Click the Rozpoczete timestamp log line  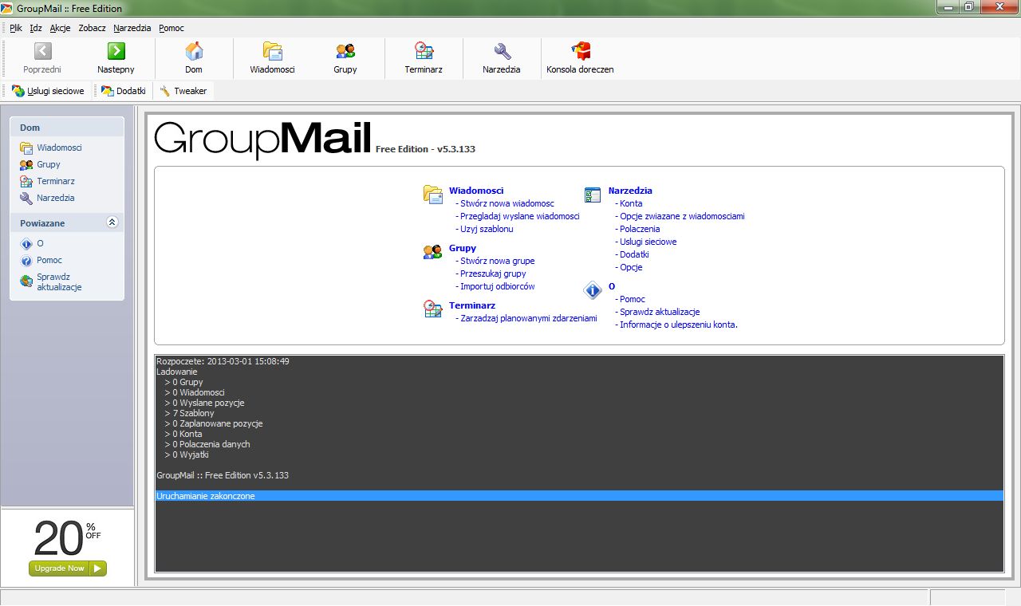click(223, 361)
